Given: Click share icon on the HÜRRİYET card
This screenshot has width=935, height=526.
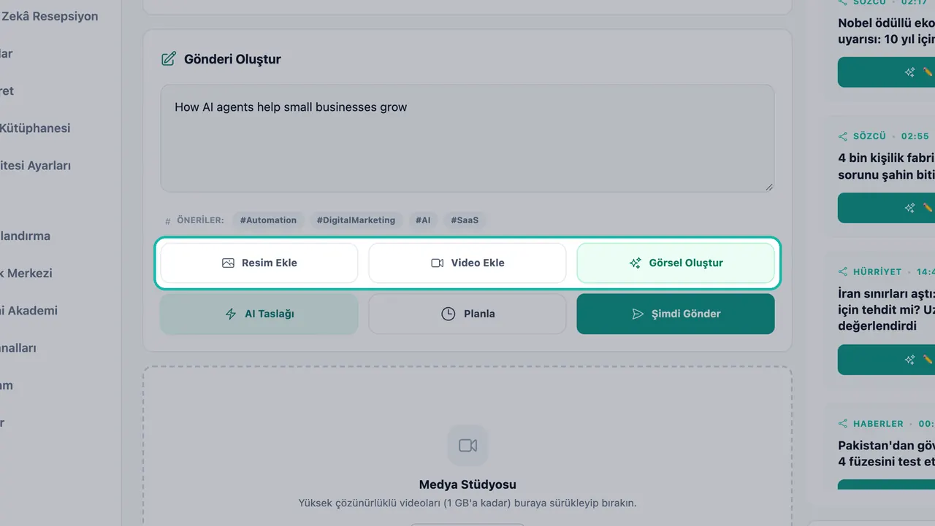Looking at the screenshot, I should (843, 272).
